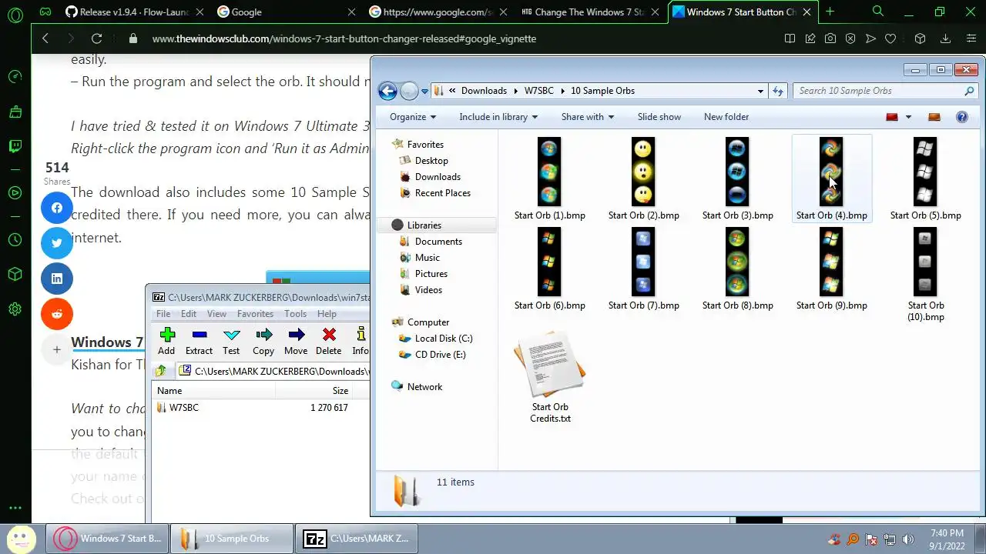Share the article on Facebook
Screen dimensions: 986x554
(57, 208)
